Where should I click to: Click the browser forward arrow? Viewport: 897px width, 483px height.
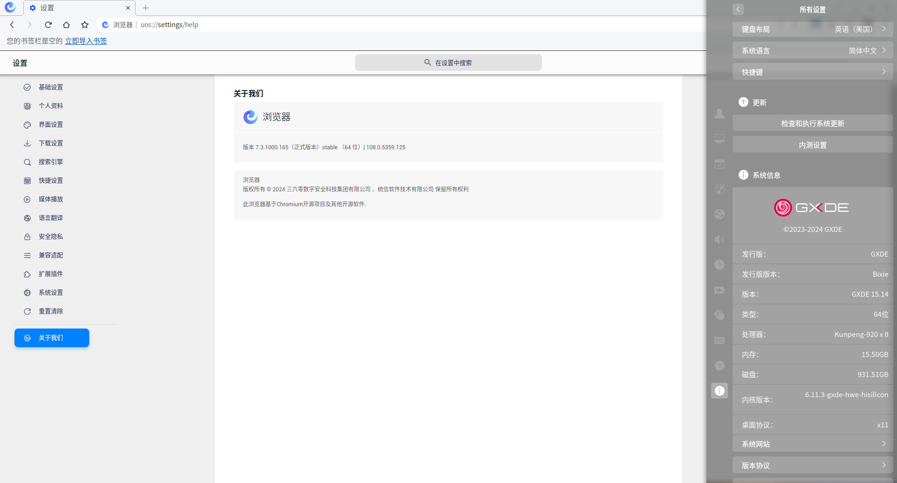(x=29, y=25)
